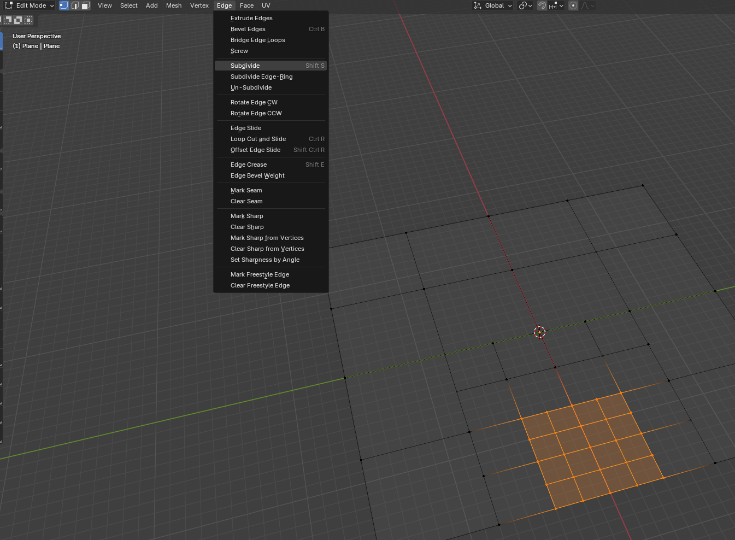Click Mark Seam in the Edge menu

click(246, 190)
